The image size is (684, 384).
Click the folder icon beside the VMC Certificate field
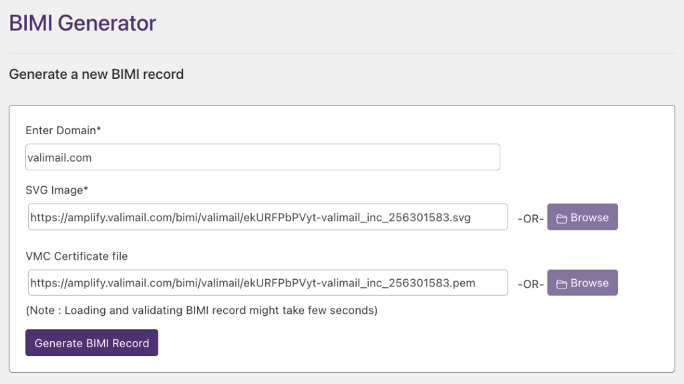click(562, 284)
